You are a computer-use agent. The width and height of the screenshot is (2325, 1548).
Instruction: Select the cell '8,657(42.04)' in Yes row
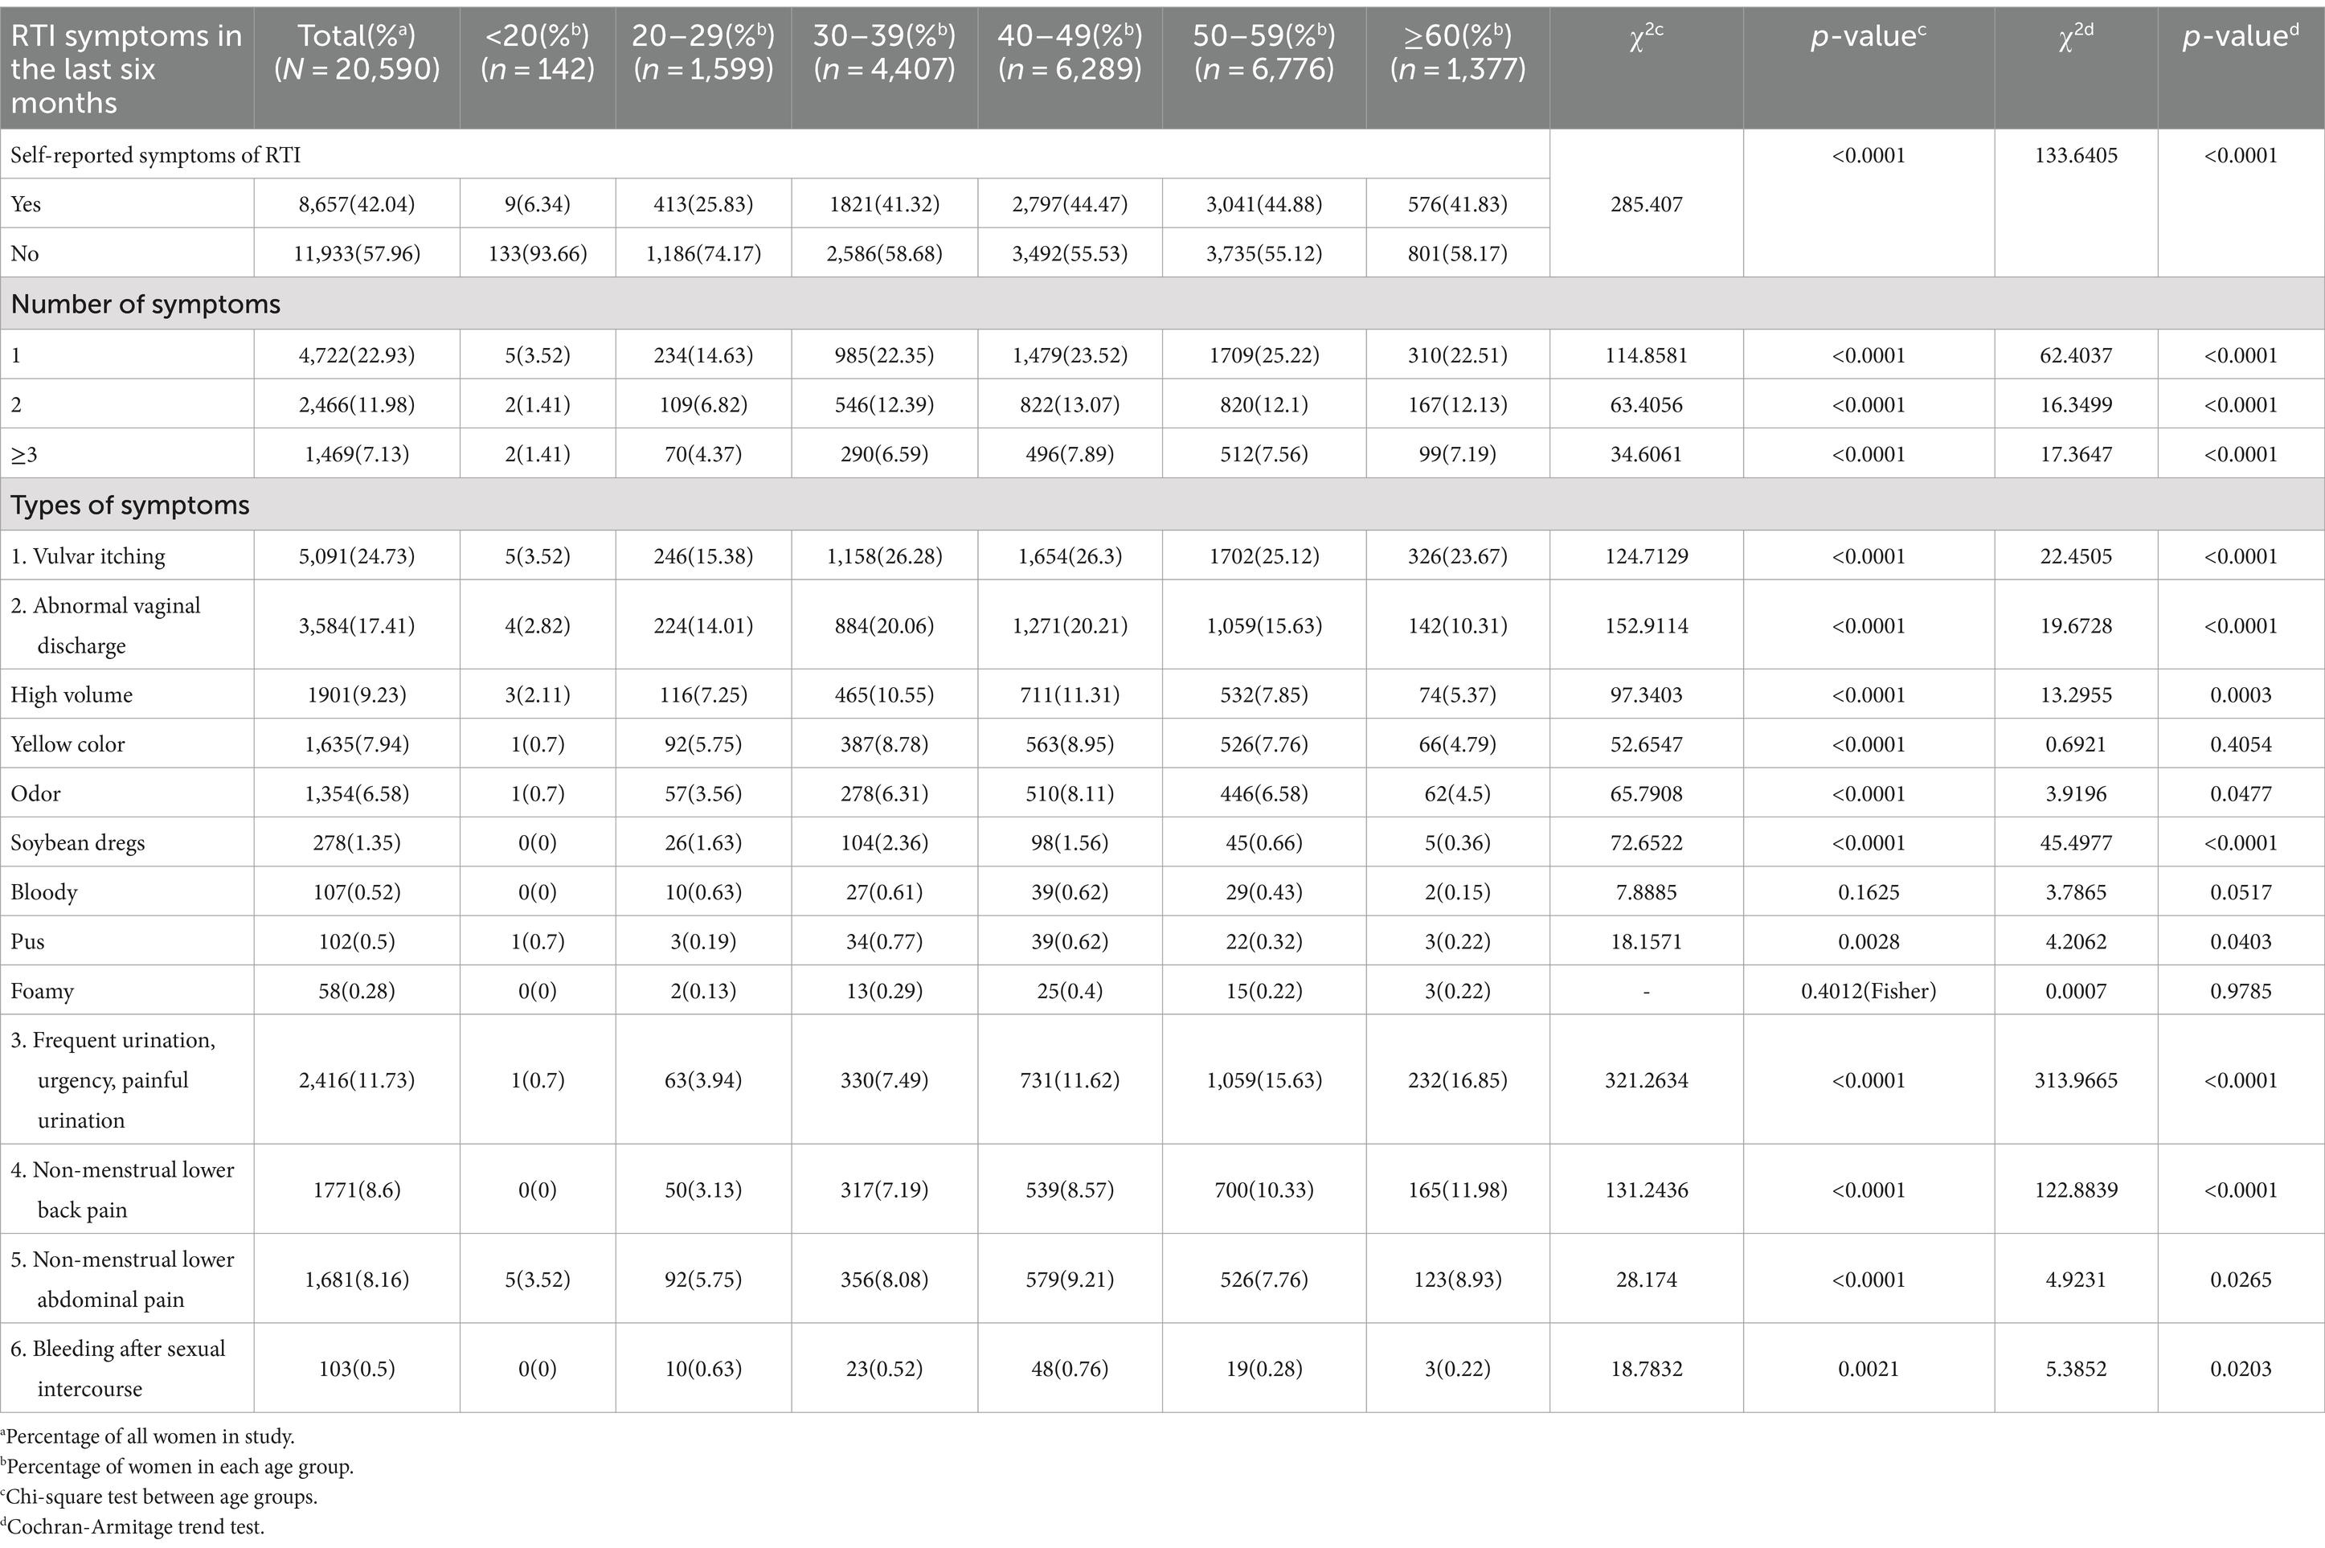(x=358, y=204)
